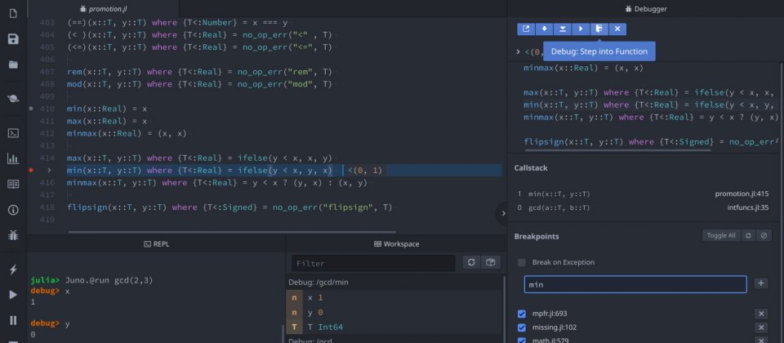Screen dimensions: 784x343
Task: Stop debugging with the X toolbar button
Action: 618,29
